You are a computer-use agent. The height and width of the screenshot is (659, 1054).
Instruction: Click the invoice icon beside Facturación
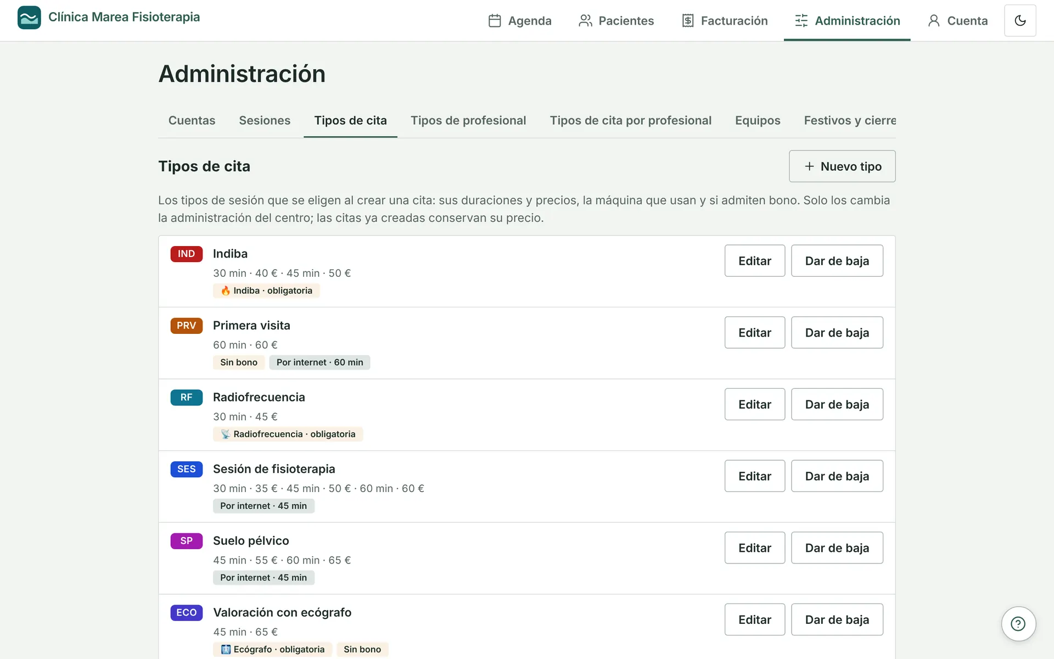pyautogui.click(x=688, y=21)
